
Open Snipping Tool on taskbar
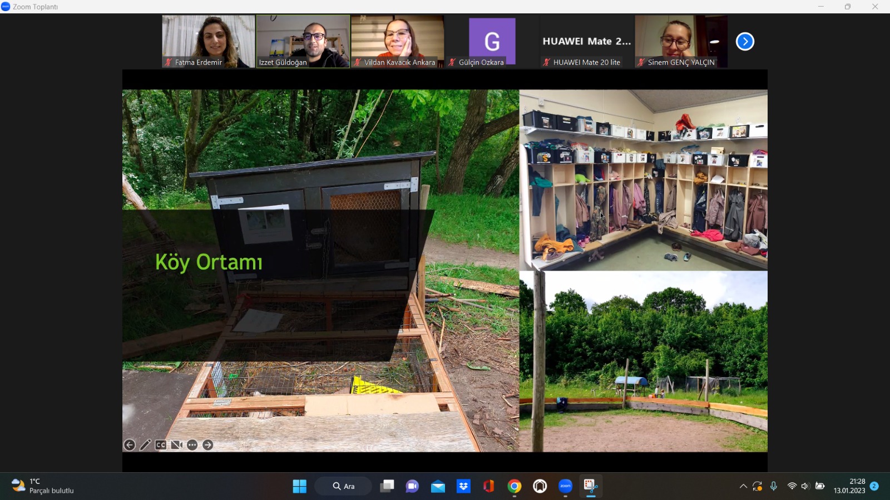[591, 486]
